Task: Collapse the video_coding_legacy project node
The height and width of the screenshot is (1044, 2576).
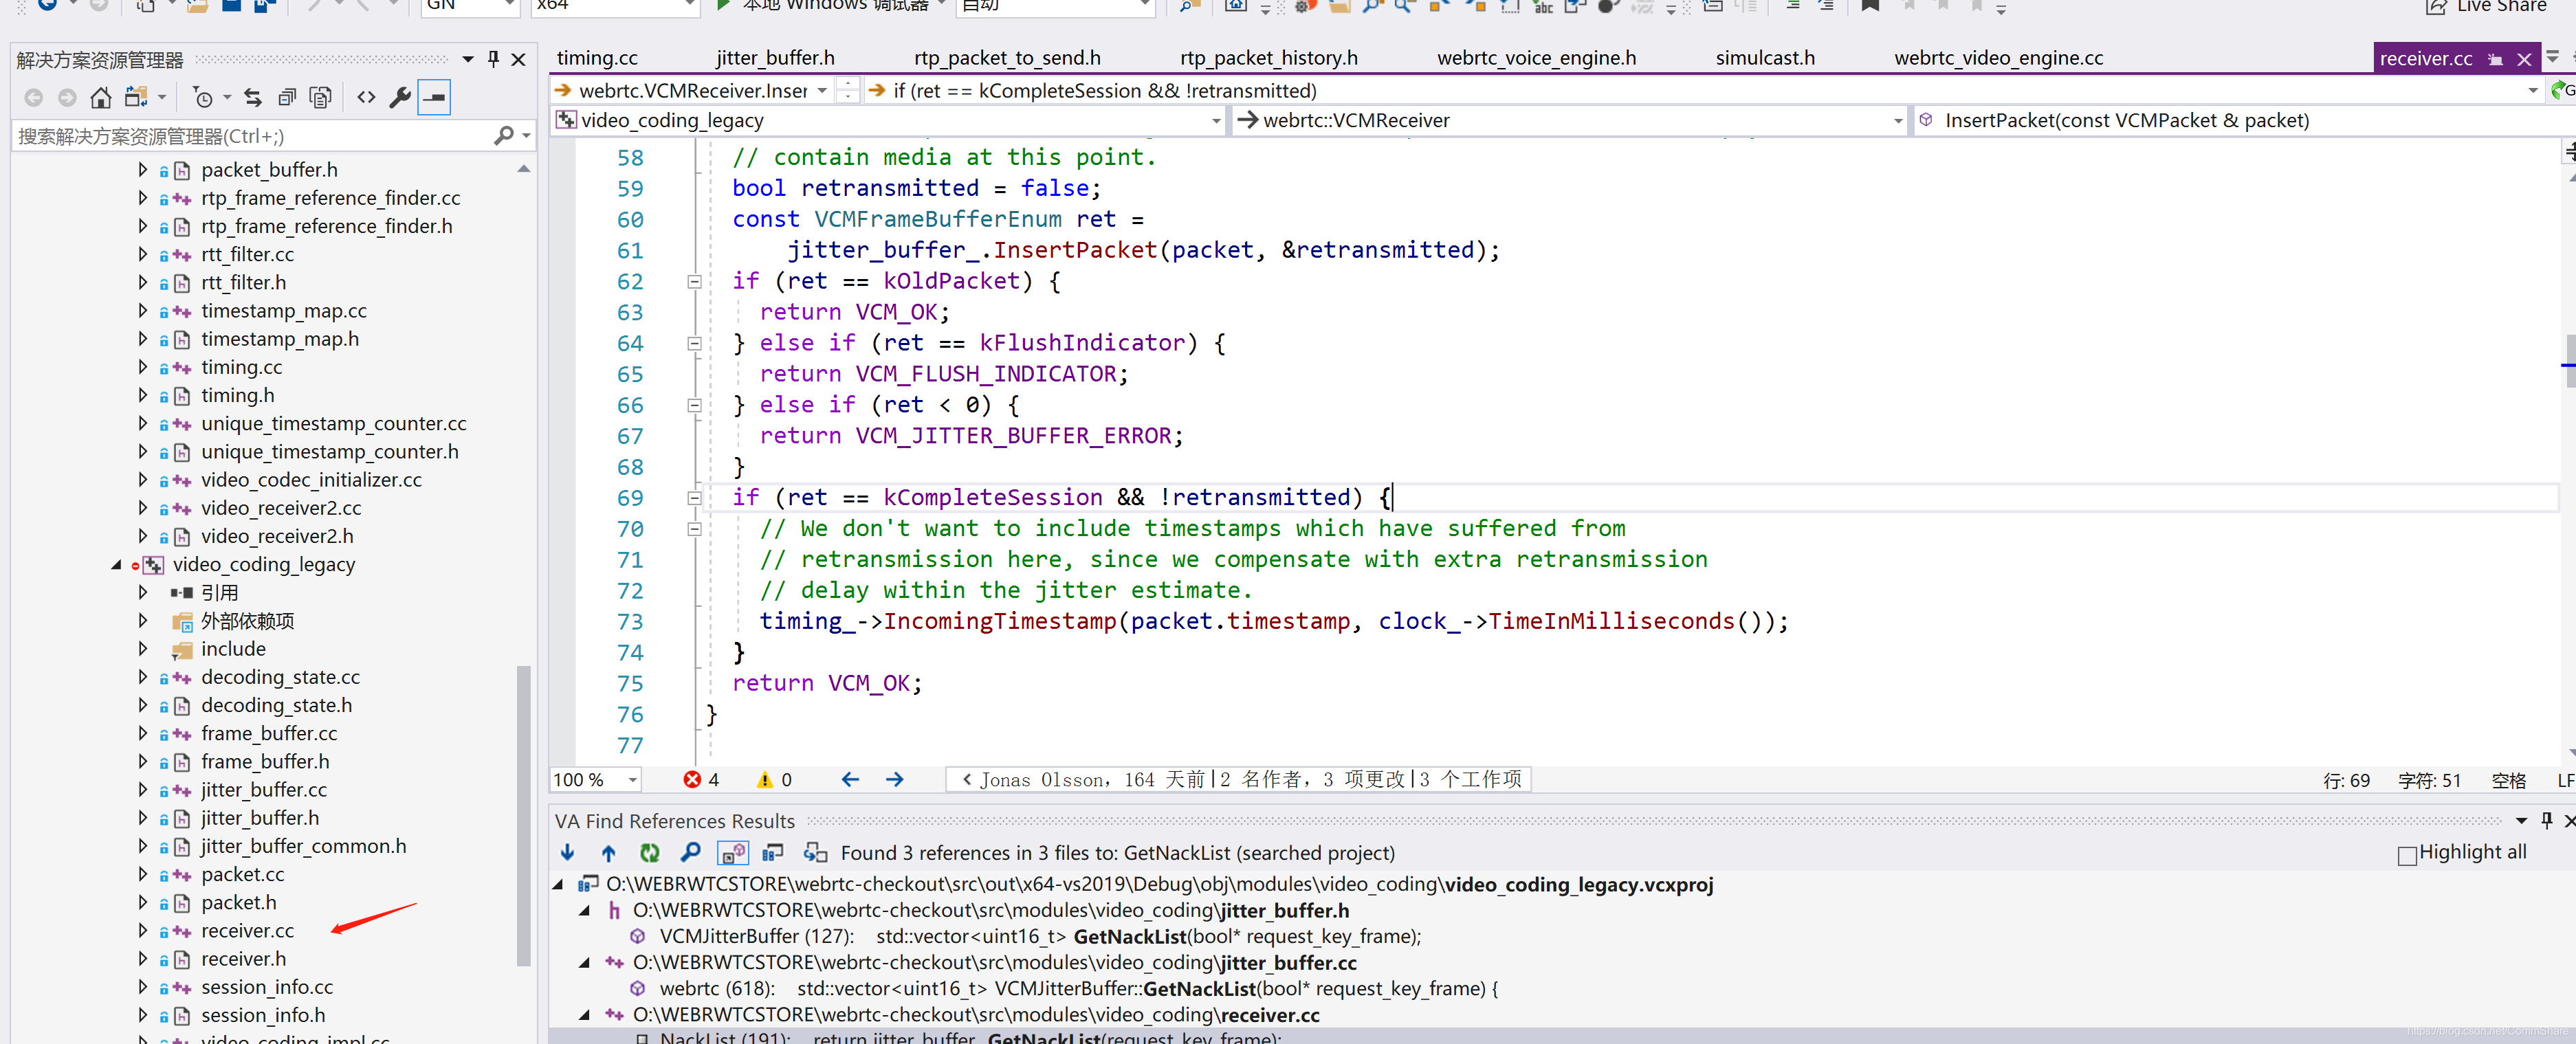Action: 116,564
